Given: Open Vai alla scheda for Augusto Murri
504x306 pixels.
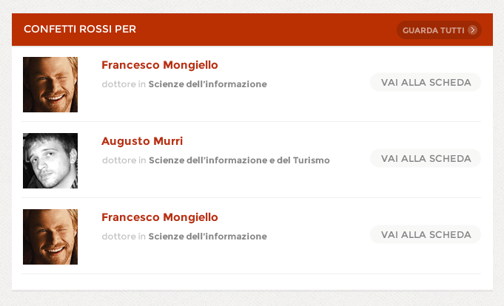Looking at the screenshot, I should coord(426,158).
